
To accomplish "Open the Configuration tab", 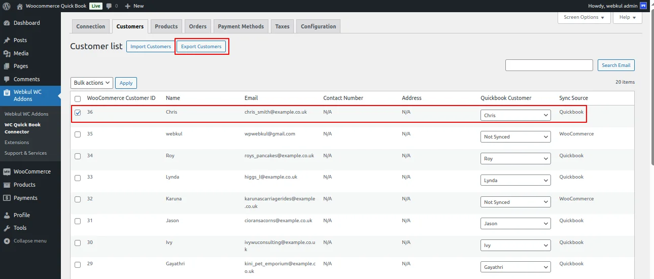I will point(318,26).
